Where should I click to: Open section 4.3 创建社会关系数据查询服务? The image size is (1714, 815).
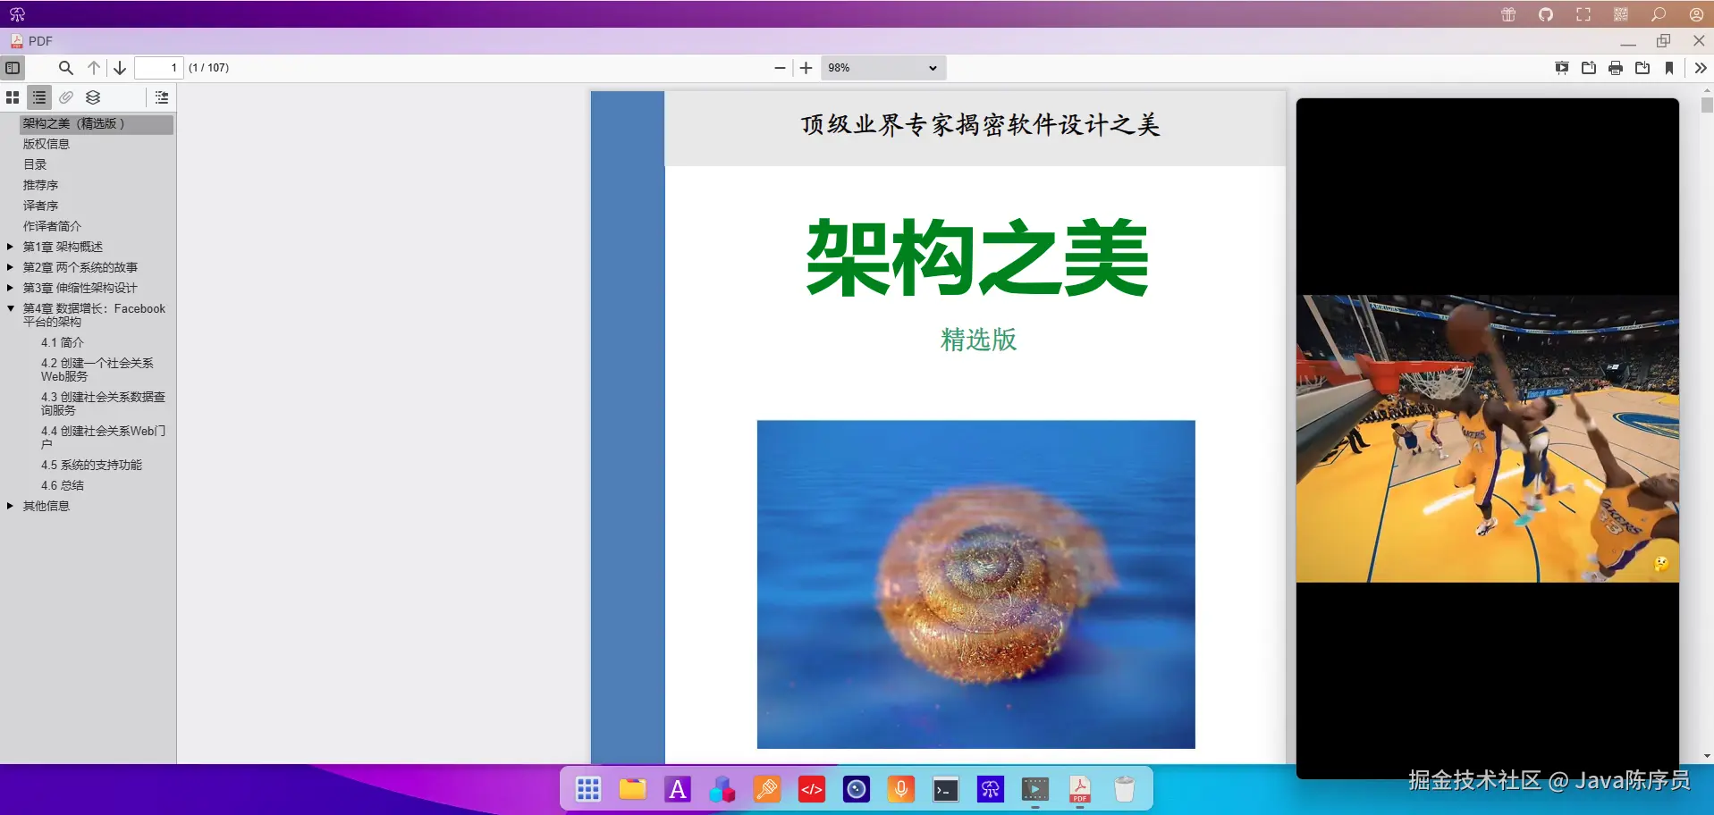pyautogui.click(x=103, y=404)
